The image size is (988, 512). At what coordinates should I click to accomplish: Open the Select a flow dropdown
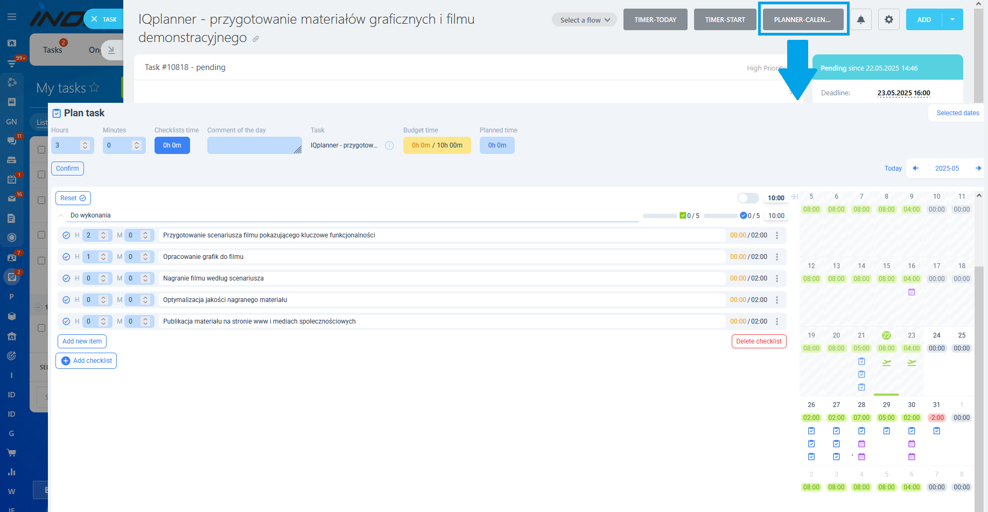(x=585, y=20)
